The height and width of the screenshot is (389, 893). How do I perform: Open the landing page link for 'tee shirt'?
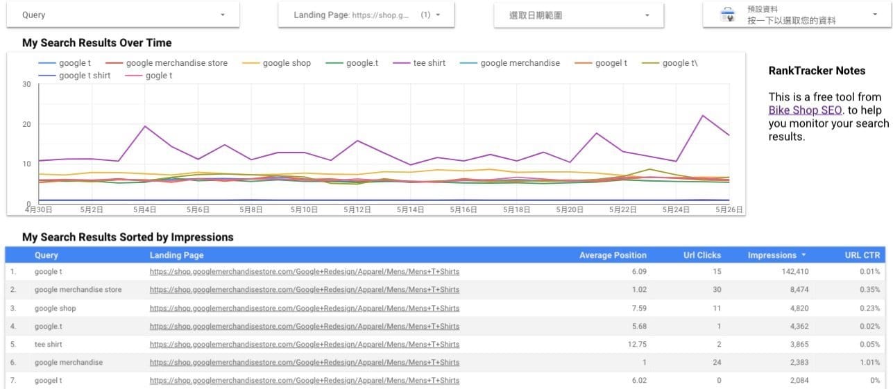tap(304, 345)
